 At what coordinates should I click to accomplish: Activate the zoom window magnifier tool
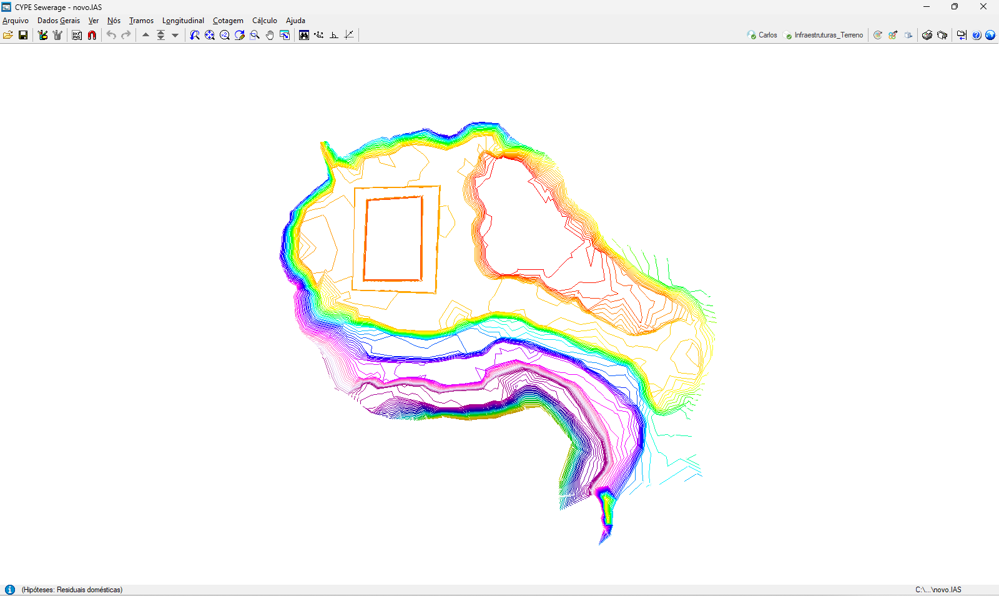tap(255, 35)
